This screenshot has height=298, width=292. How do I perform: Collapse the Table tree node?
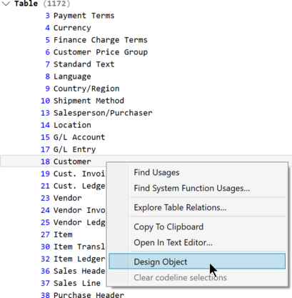tap(6, 4)
